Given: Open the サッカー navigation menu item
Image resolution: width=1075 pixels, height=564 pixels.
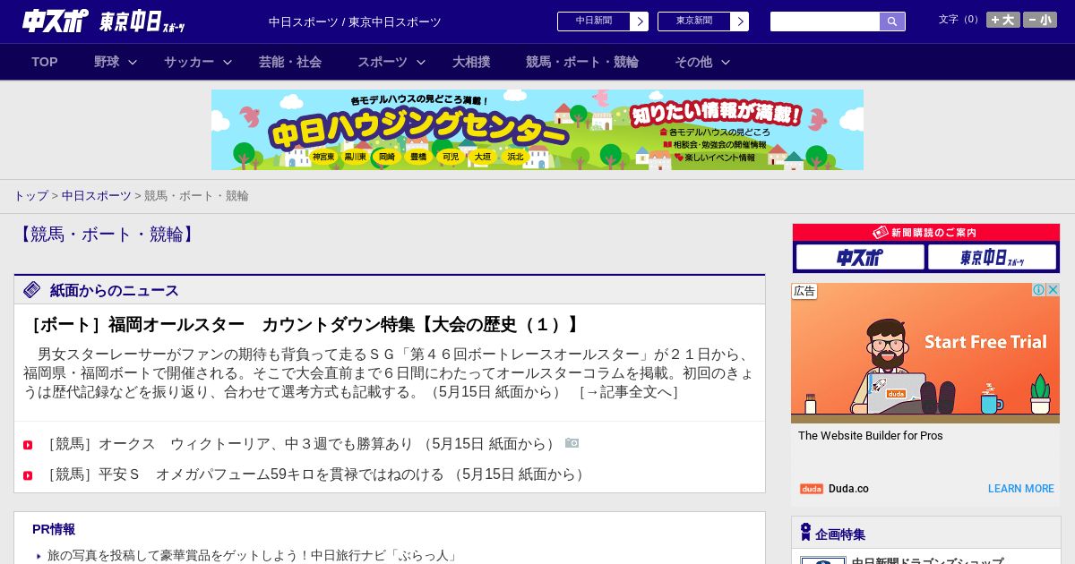Looking at the screenshot, I should 189,62.
